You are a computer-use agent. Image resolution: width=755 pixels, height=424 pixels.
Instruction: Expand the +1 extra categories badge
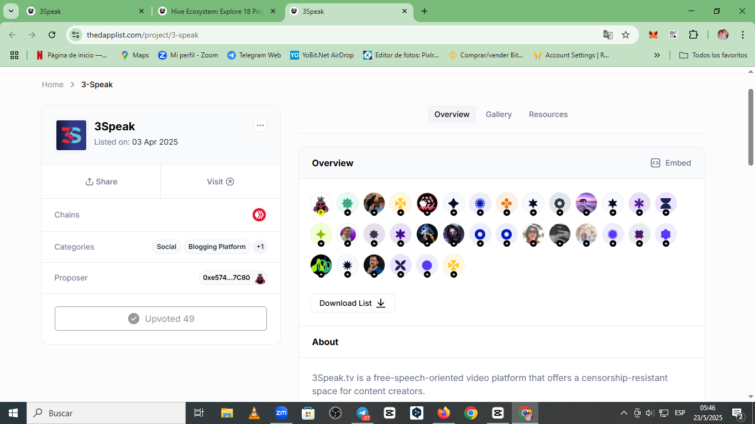click(x=260, y=247)
